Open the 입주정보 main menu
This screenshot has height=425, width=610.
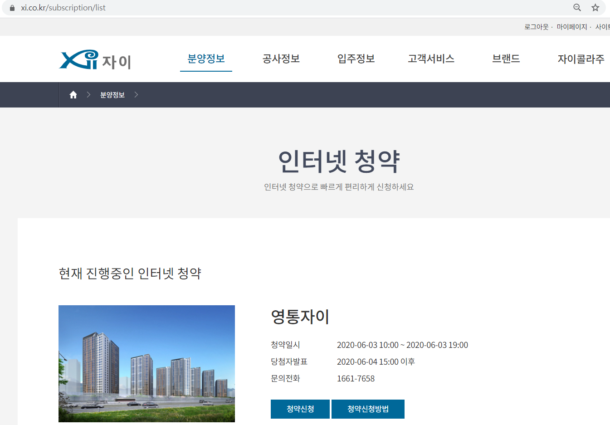point(356,59)
